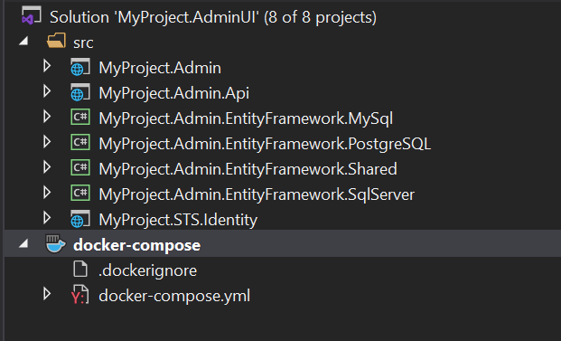
Task: Expand the MyProject.Admin.EntityFramework.Shared node
Action: tap(47, 167)
